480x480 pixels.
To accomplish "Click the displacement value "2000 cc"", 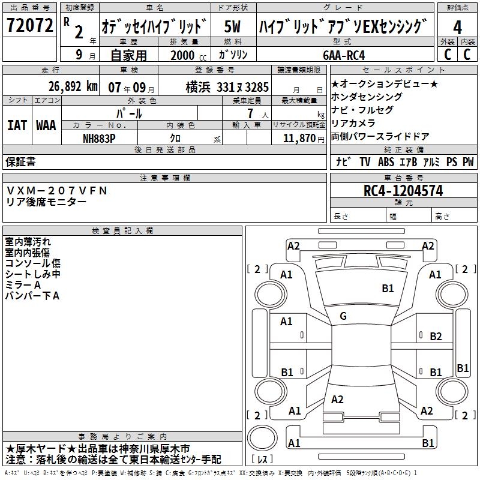I will [188, 55].
